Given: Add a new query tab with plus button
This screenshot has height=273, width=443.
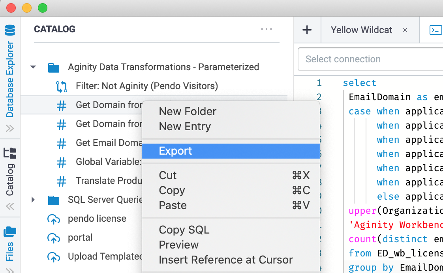Looking at the screenshot, I should pyautogui.click(x=307, y=30).
